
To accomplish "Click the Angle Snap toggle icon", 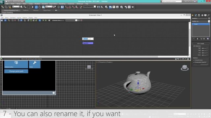I will point(70,7).
